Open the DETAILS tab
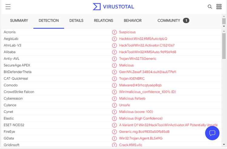Viewport: 227px width, 149px height. tap(76, 20)
